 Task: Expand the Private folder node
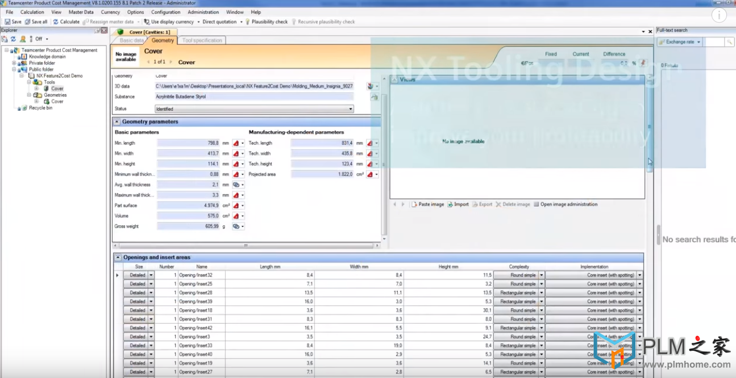tap(14, 63)
